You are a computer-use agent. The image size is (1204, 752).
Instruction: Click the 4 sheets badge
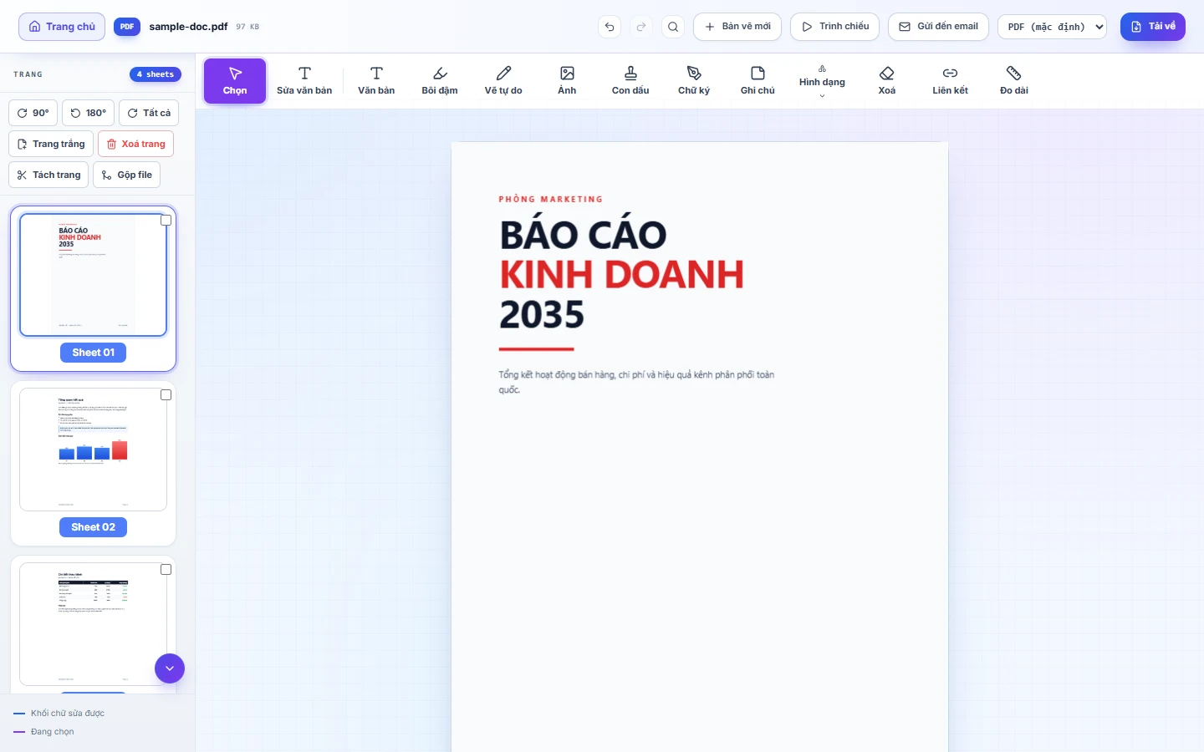click(156, 74)
